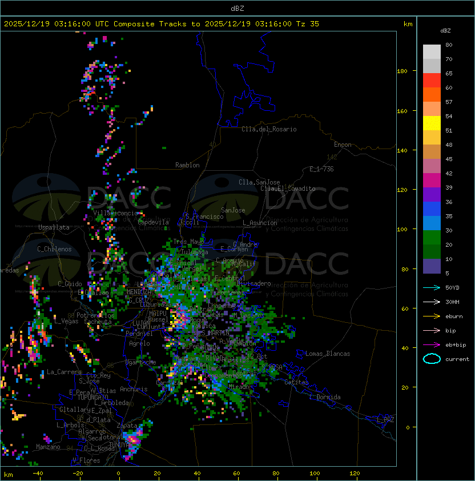Click the 'dBZ' heading above the color scale
Image resolution: width=475 pixels, height=481 pixels.
point(445,31)
